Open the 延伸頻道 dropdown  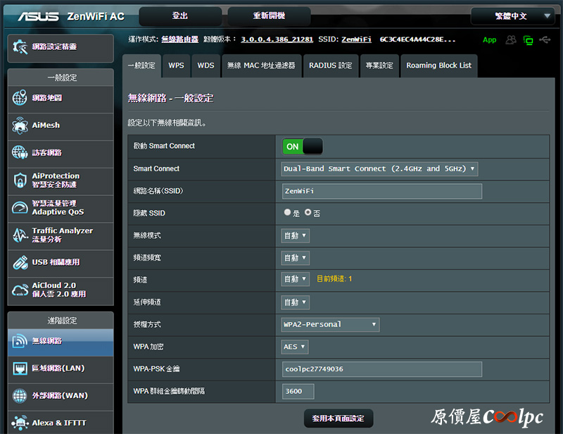(295, 302)
